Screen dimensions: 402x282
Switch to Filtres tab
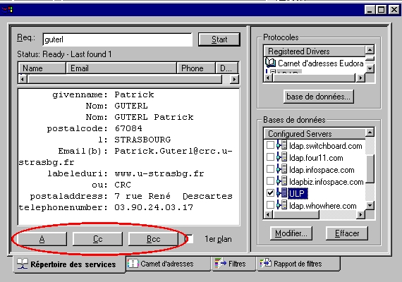233,264
